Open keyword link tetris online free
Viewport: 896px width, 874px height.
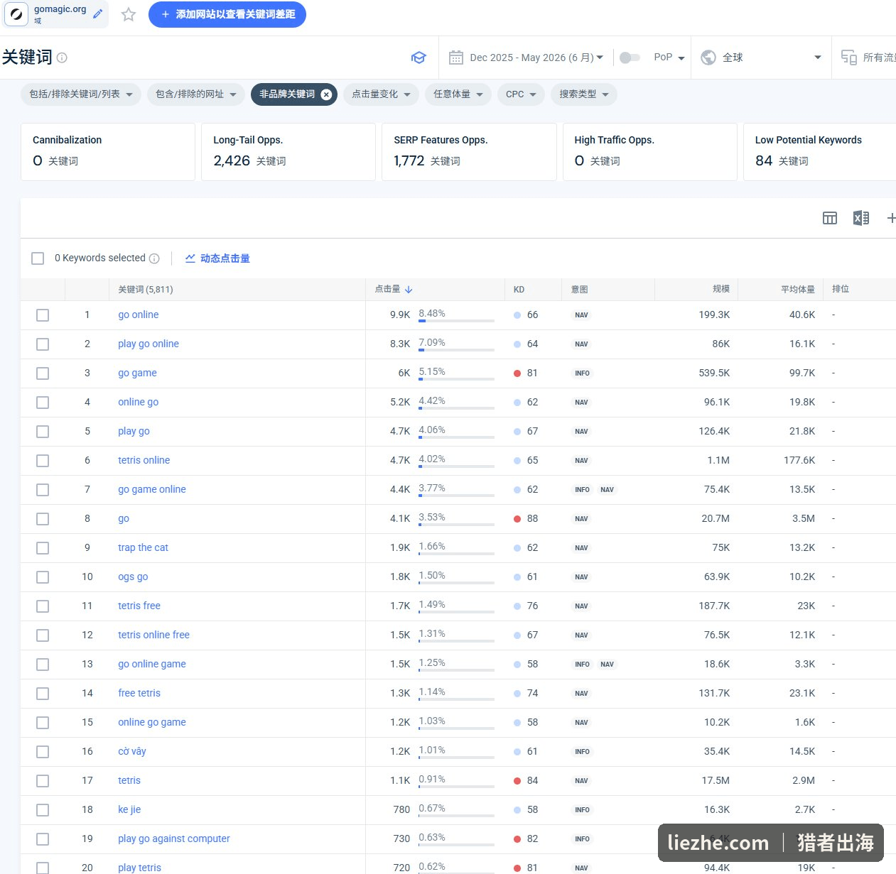(x=153, y=635)
